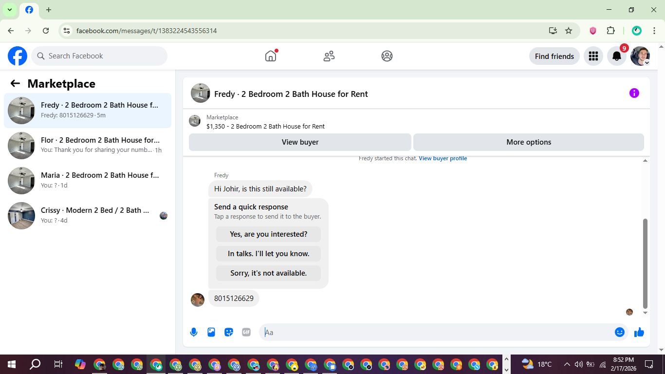
Task: Open the Windows Start menu
Action: tap(12, 364)
